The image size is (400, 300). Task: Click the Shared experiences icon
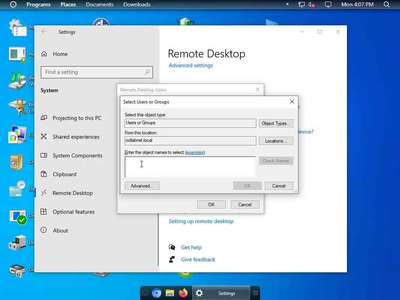[44, 136]
